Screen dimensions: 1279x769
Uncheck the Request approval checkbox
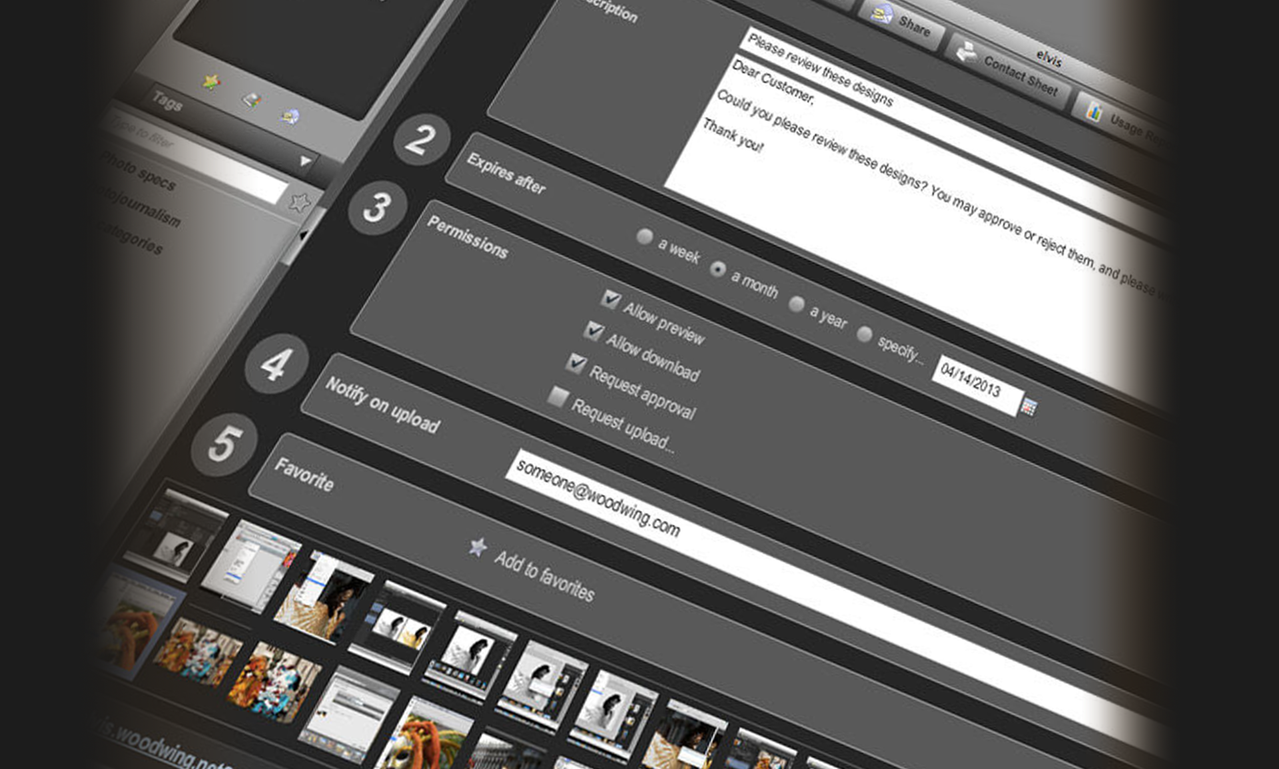coord(576,364)
